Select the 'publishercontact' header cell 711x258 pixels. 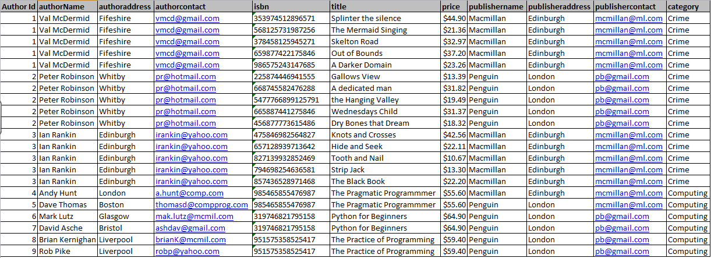[x=630, y=6]
